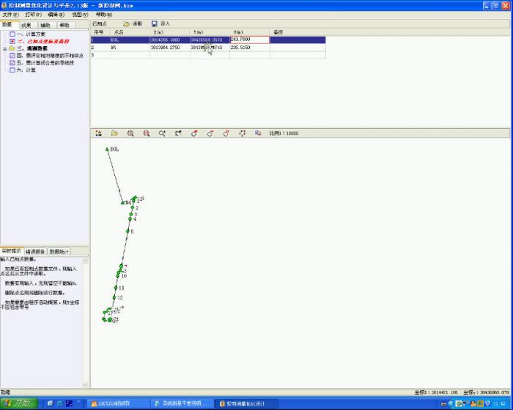
Task: Toggle checkbox for 四、需评定相对精度的不相邻点
Action: pos(12,56)
